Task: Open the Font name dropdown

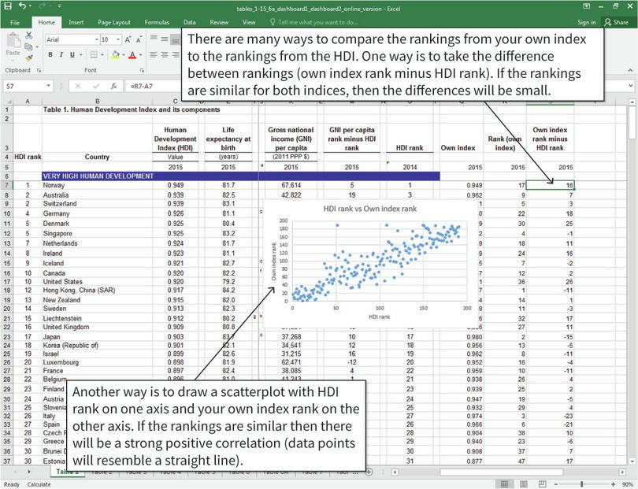Action: pos(96,38)
